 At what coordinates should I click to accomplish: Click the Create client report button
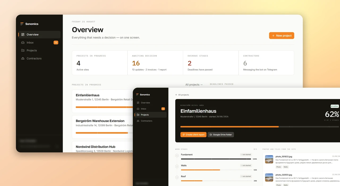(x=193, y=135)
